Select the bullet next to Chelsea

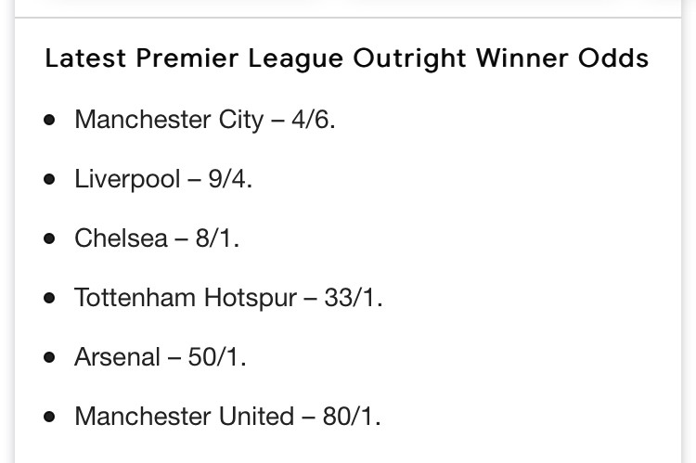pyautogui.click(x=49, y=238)
